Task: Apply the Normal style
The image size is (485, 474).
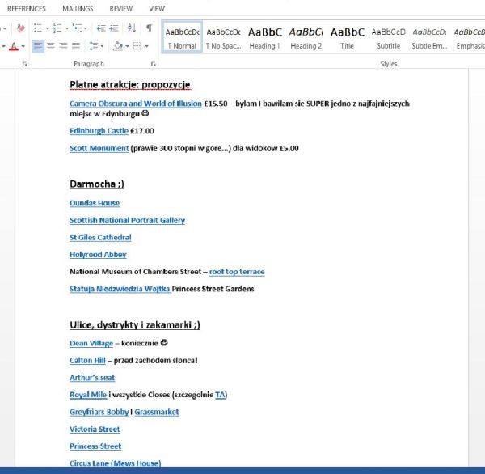Action: click(182, 37)
